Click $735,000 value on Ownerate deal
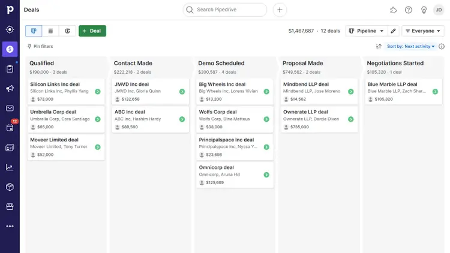450x253 pixels. 299,126
